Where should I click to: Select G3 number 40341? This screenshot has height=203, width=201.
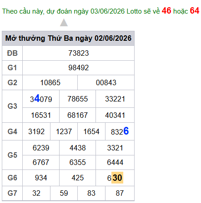tap(115, 115)
